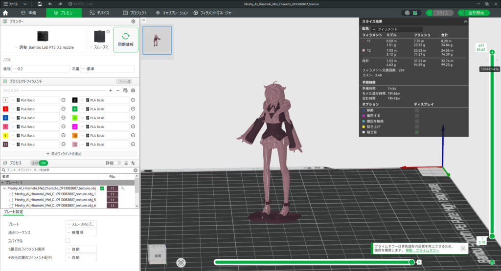Toggle 撤回を解除 display checkbox
Screen dimensions: 501x271
pyautogui.click(x=417, y=121)
